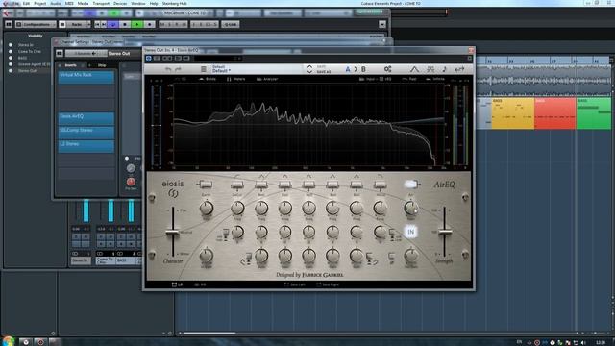Select the green BASS clip in timeline
The width and height of the screenshot is (615, 346).
coord(594,113)
